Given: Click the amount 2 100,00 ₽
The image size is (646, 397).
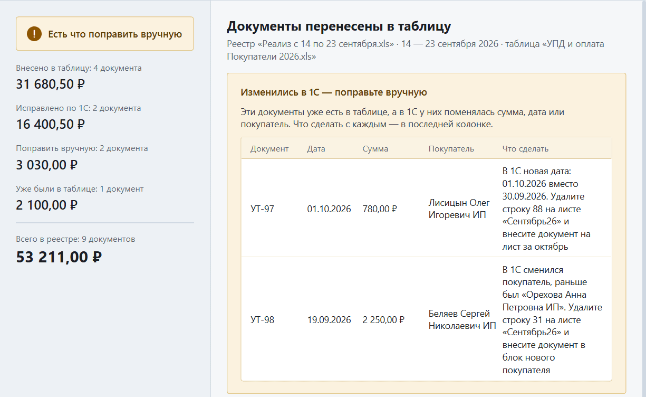Looking at the screenshot, I should (47, 205).
